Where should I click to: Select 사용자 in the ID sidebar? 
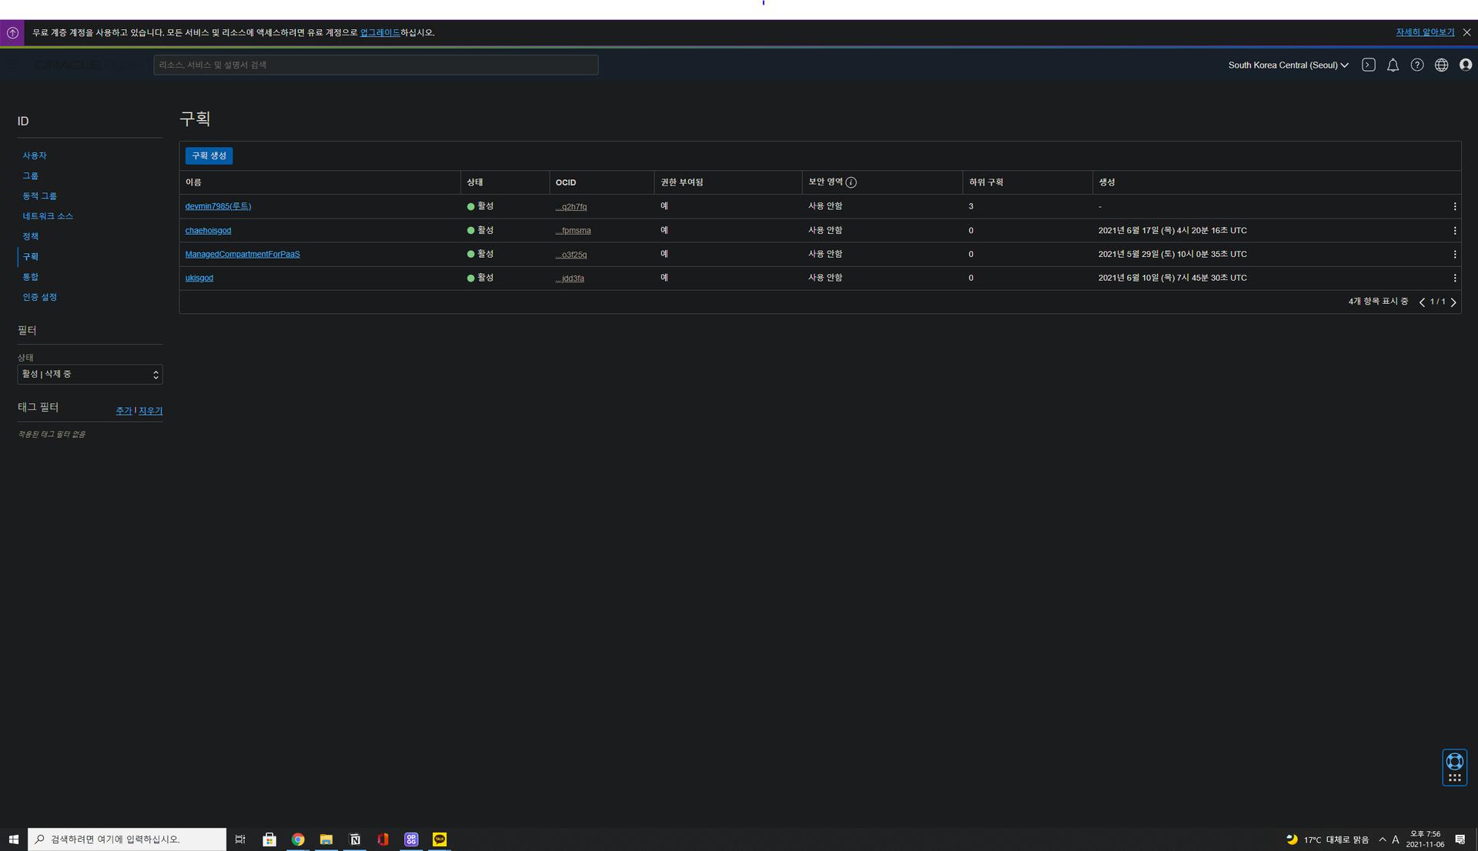[35, 156]
